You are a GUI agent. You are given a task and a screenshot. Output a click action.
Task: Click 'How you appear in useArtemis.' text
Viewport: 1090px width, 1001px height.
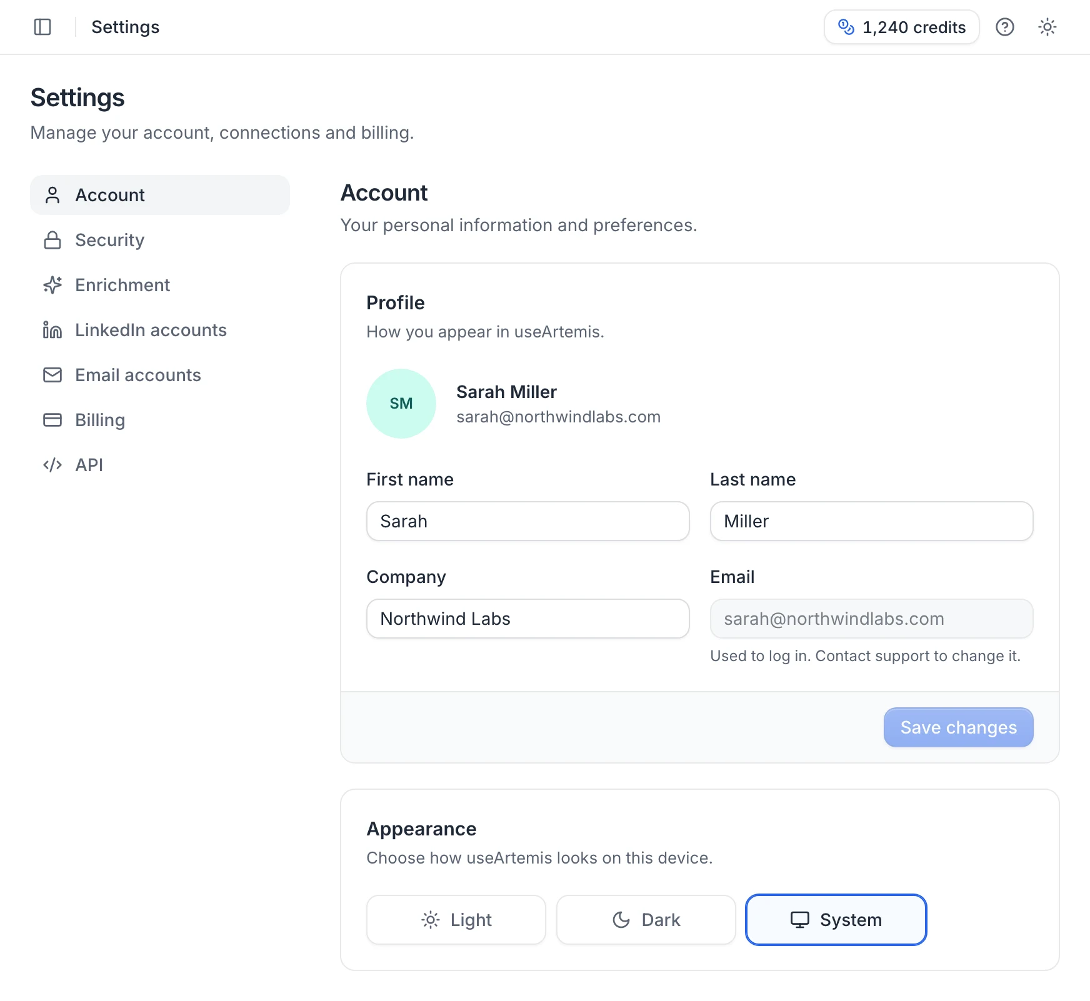pyautogui.click(x=485, y=332)
